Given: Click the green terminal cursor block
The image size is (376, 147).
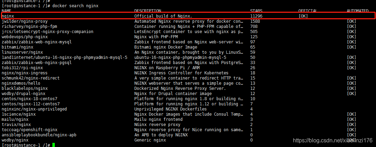Looking at the screenshot, I should (53, 145).
